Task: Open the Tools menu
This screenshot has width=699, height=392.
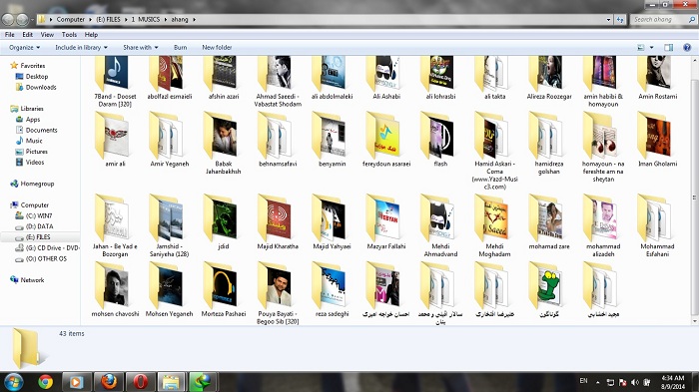Action: pos(69,34)
